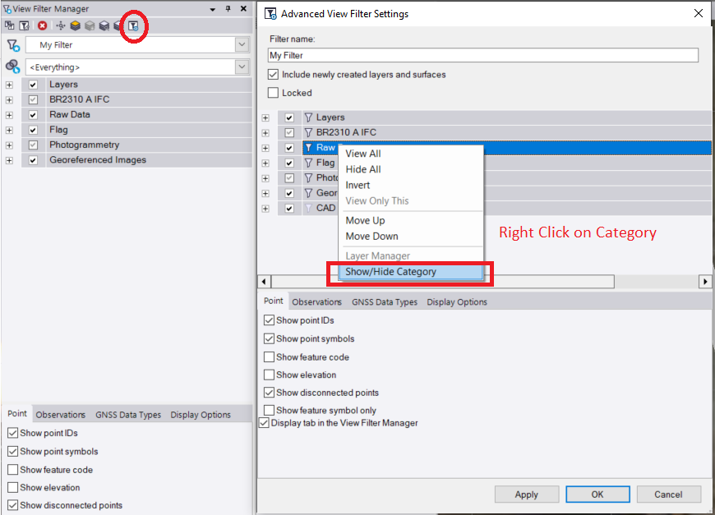Image resolution: width=715 pixels, height=515 pixels.
Task: Click the red Delete filter icon
Action: tap(42, 25)
